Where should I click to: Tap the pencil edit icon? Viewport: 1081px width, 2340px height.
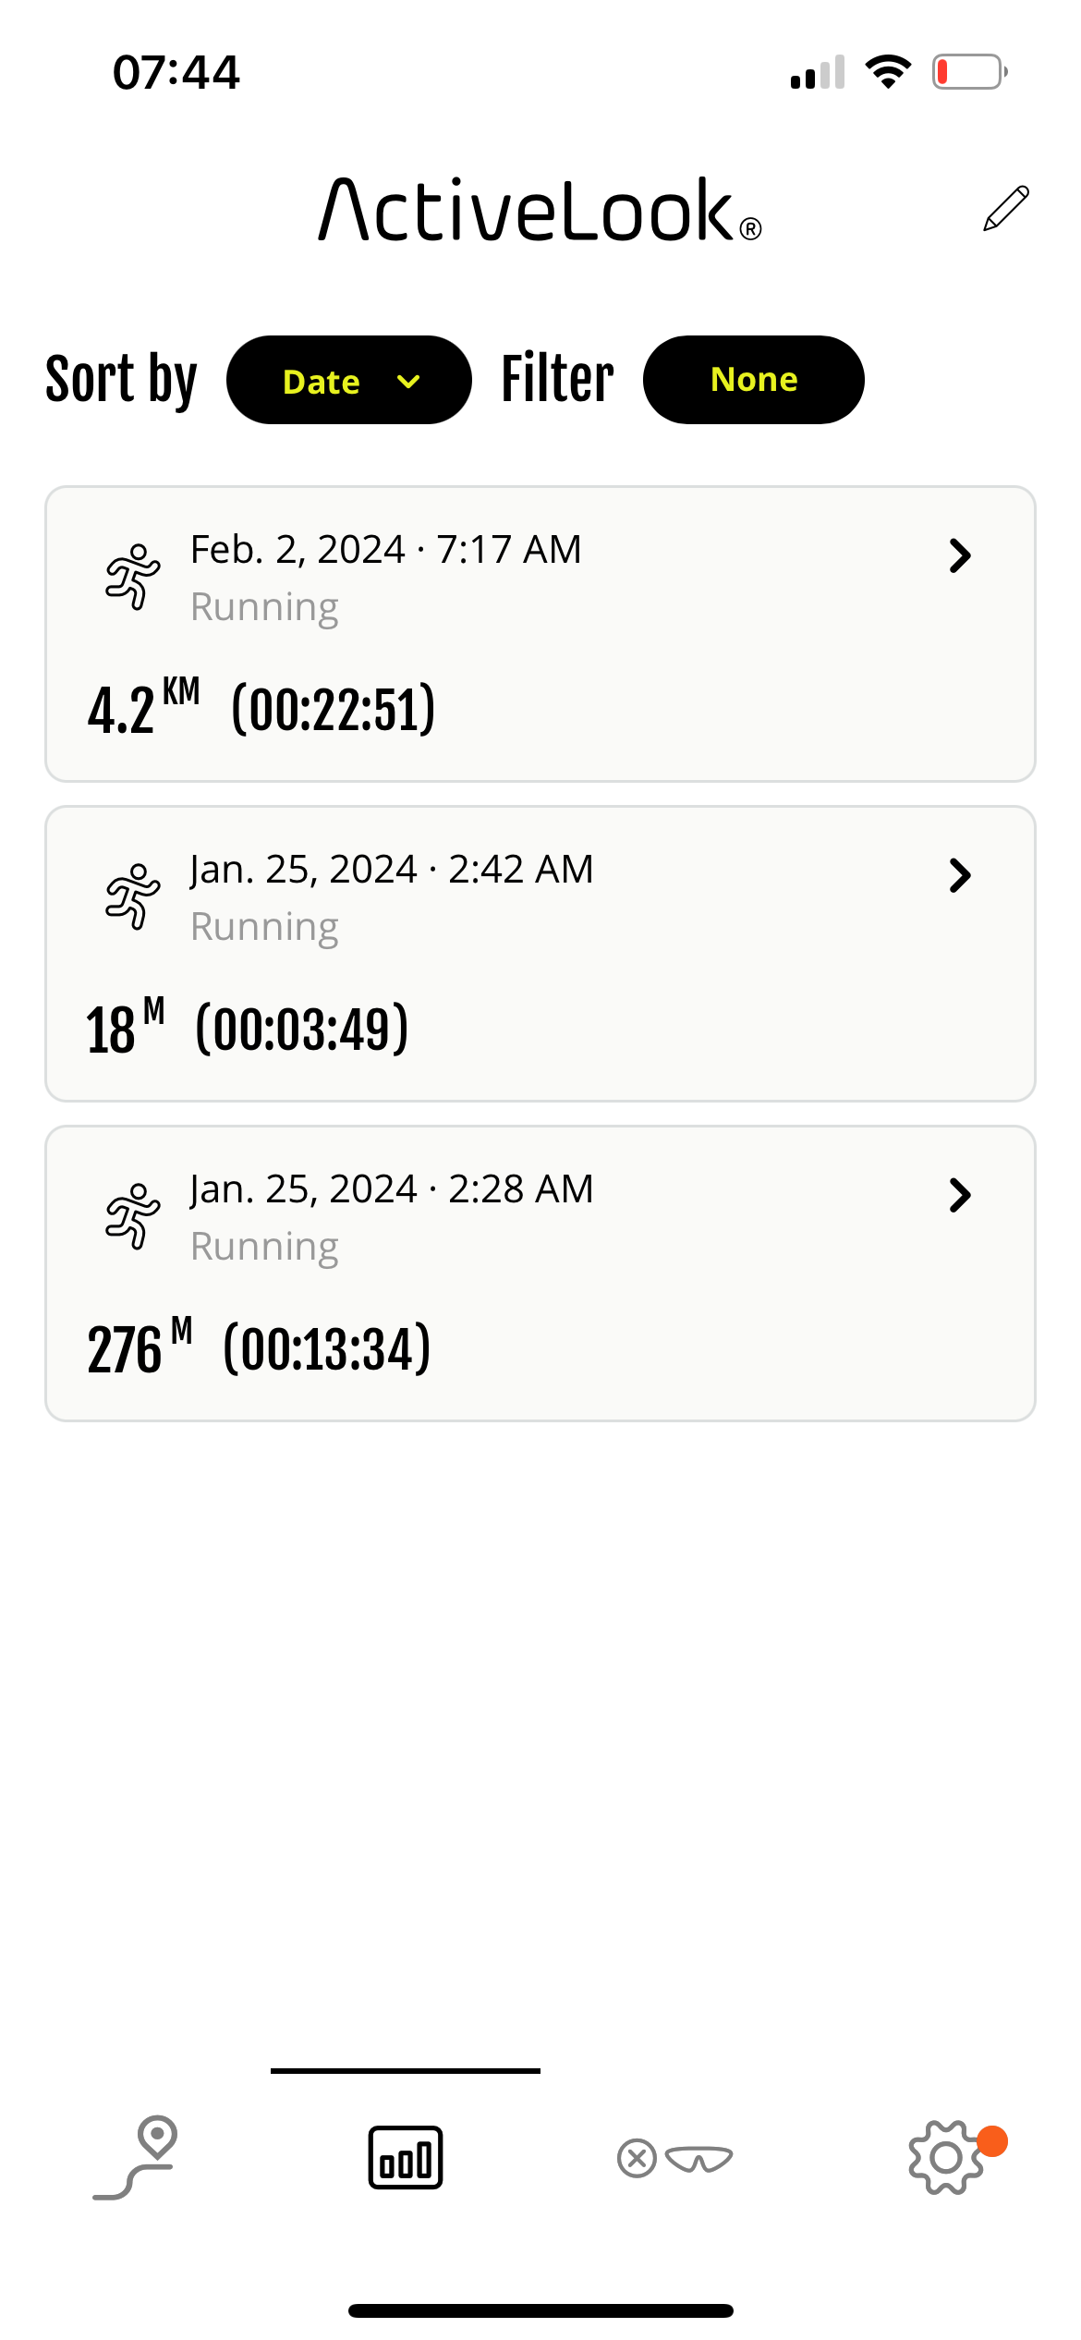(x=1006, y=208)
